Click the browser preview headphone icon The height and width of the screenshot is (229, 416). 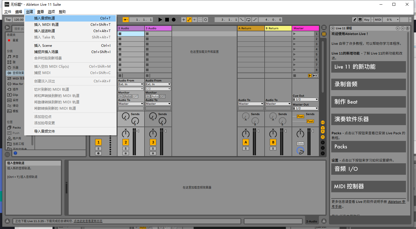click(x=15, y=153)
